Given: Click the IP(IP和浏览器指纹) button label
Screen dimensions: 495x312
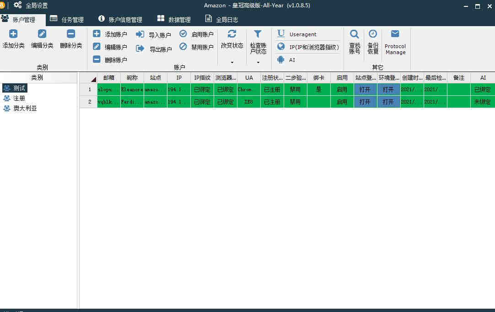Looking at the screenshot, I should (x=314, y=47).
